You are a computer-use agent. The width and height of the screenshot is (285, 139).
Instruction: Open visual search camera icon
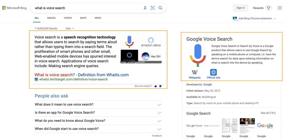(153, 8)
